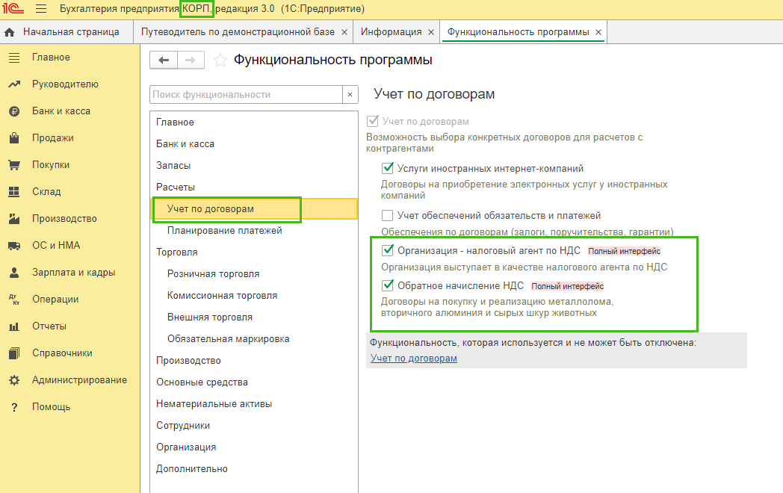Open Покупки cart icon
Image resolution: width=783 pixels, height=493 pixels.
[14, 165]
